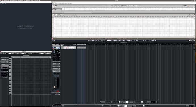Tick the last checkbox in Länge section

8,76
